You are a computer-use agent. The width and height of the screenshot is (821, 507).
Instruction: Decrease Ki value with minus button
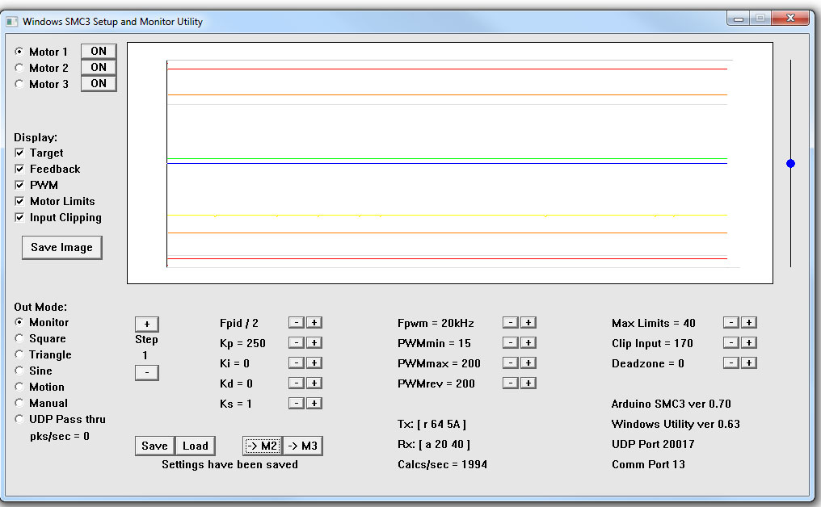[x=297, y=363]
